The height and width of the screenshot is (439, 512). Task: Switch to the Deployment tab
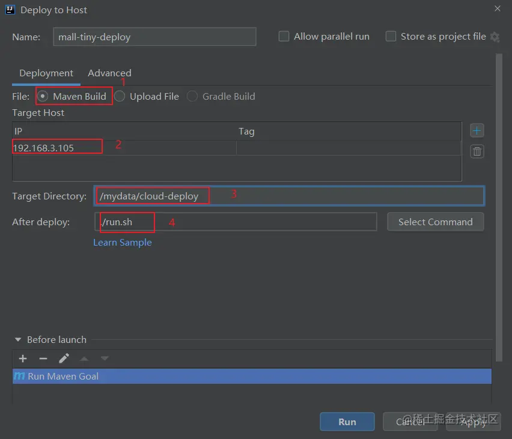click(46, 73)
